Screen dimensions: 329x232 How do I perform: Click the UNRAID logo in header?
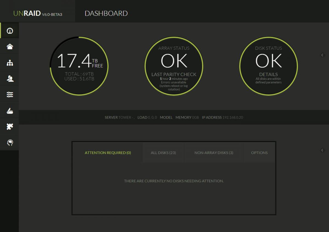(27, 13)
